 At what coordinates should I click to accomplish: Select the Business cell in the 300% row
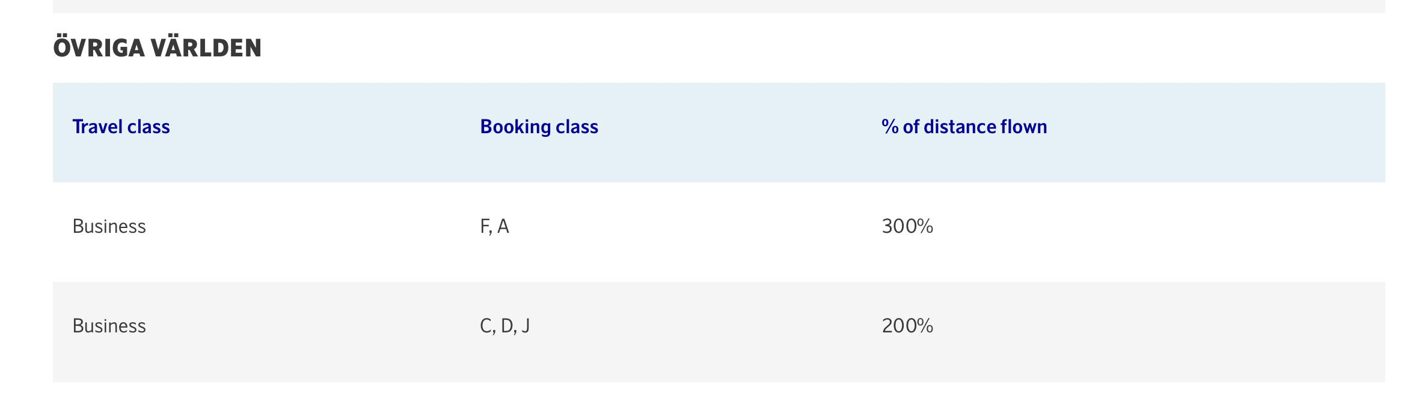click(109, 226)
